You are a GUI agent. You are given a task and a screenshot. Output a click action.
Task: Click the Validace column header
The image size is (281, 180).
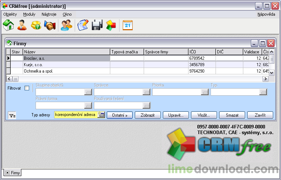point(253,52)
